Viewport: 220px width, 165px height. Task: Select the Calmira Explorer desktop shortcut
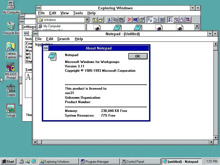11,50
